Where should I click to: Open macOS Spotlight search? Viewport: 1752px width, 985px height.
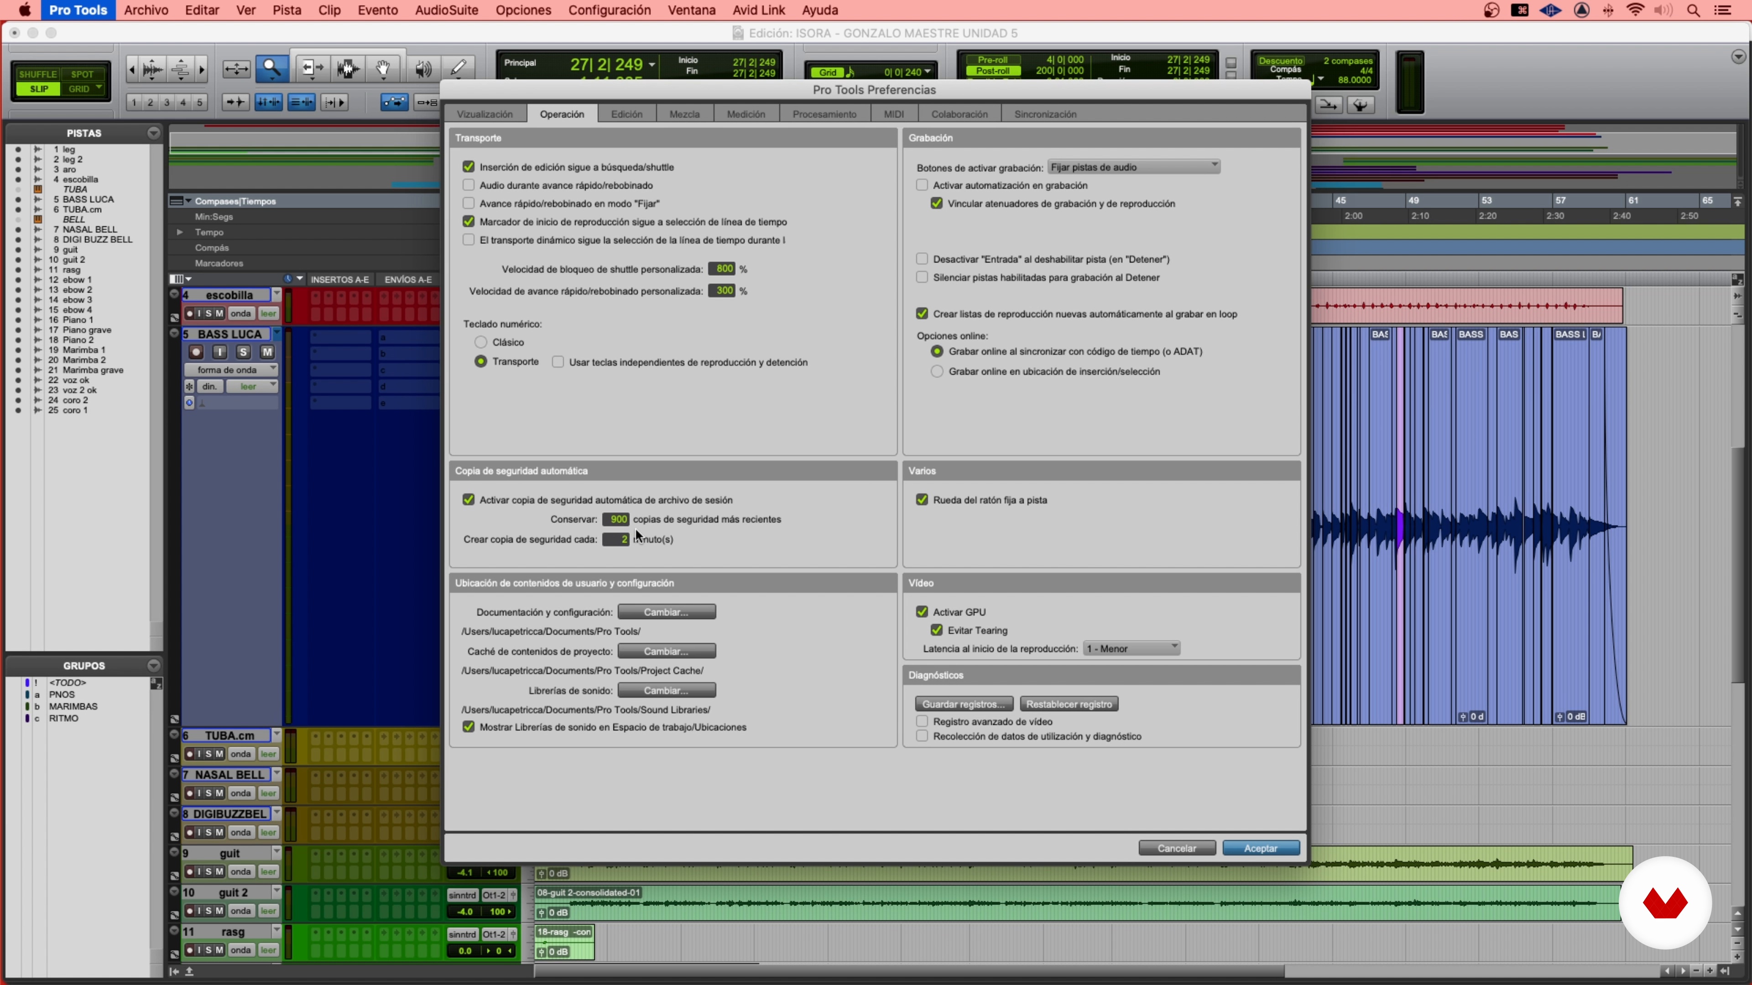1694,10
